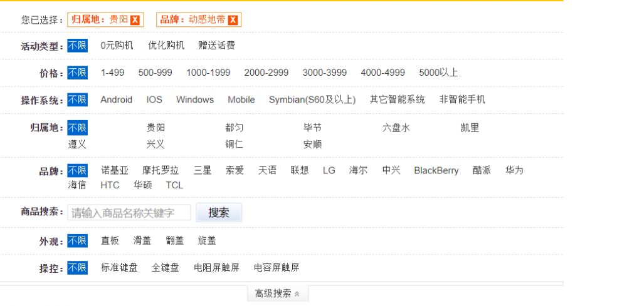Viewport: 627px width, 306px height.
Task: Select 不限 in the 品牌 row
Action: pos(77,171)
